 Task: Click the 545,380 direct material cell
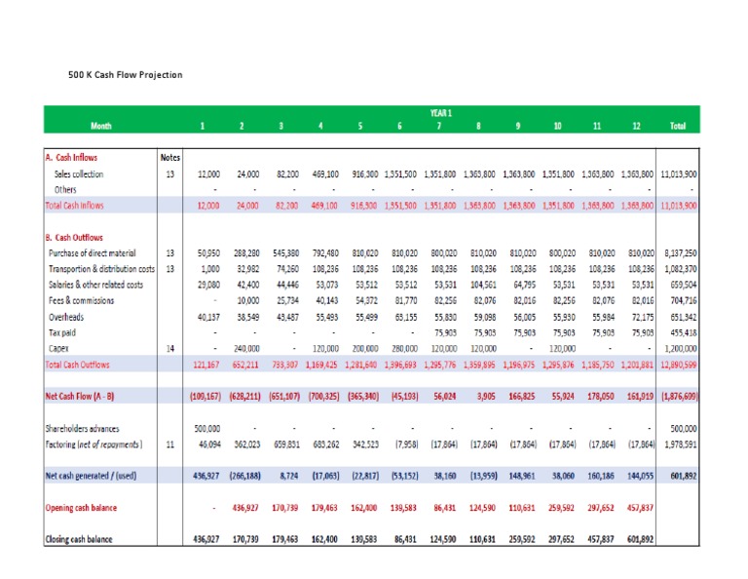click(286, 253)
